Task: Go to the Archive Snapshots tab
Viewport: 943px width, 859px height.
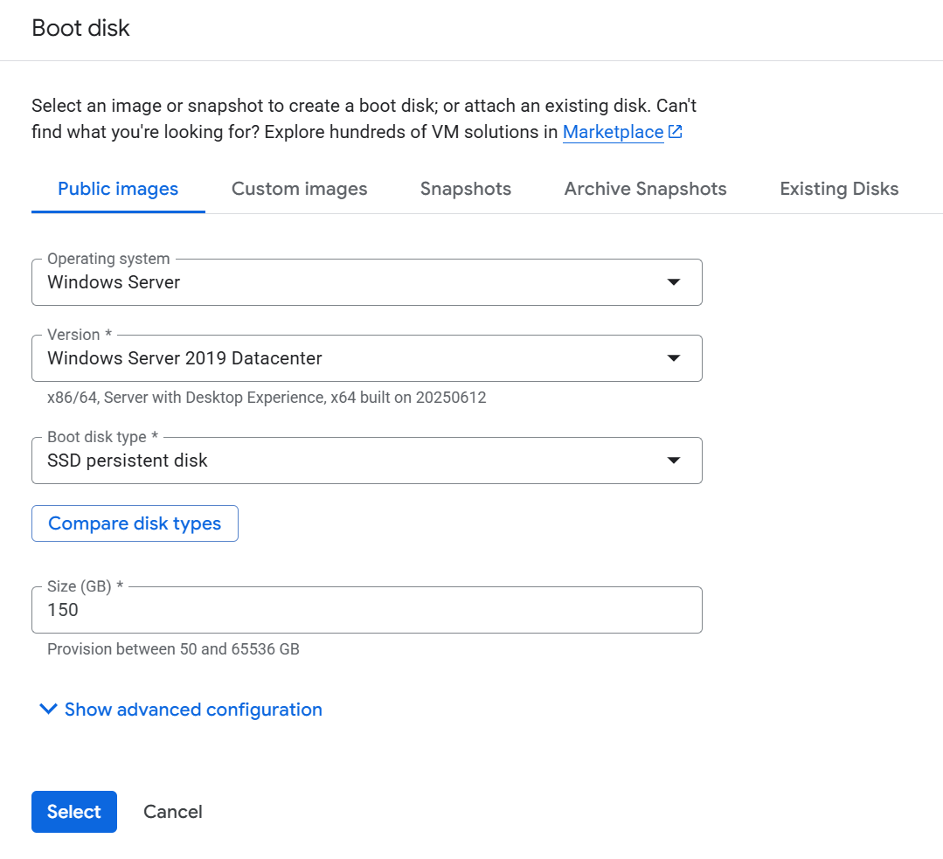Action: click(x=645, y=189)
